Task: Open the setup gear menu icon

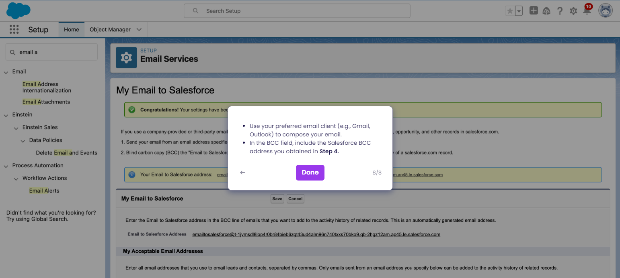Action: point(573,11)
